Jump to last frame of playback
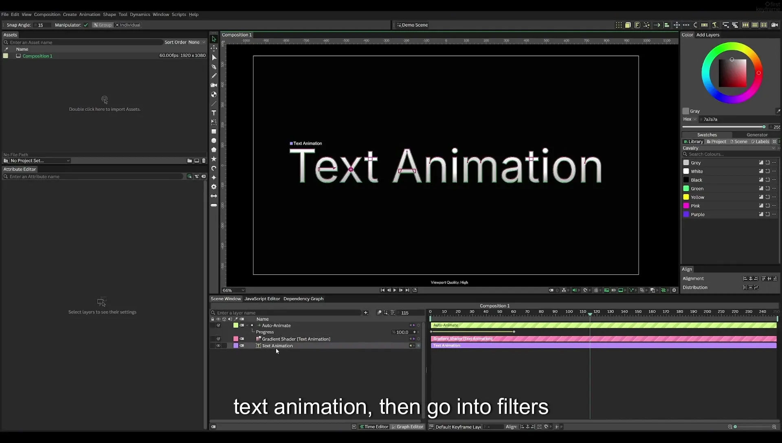 tap(407, 290)
